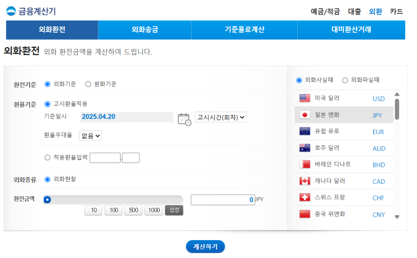Open the 고시시간(회차) dropdown
Image resolution: width=417 pixels, height=258 pixels.
[x=220, y=117]
